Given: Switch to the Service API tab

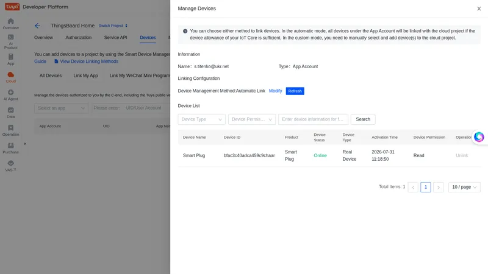Looking at the screenshot, I should [x=115, y=38].
